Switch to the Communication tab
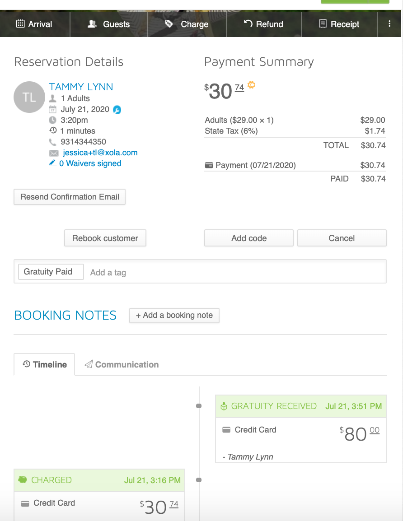The width and height of the screenshot is (403, 521). (122, 364)
